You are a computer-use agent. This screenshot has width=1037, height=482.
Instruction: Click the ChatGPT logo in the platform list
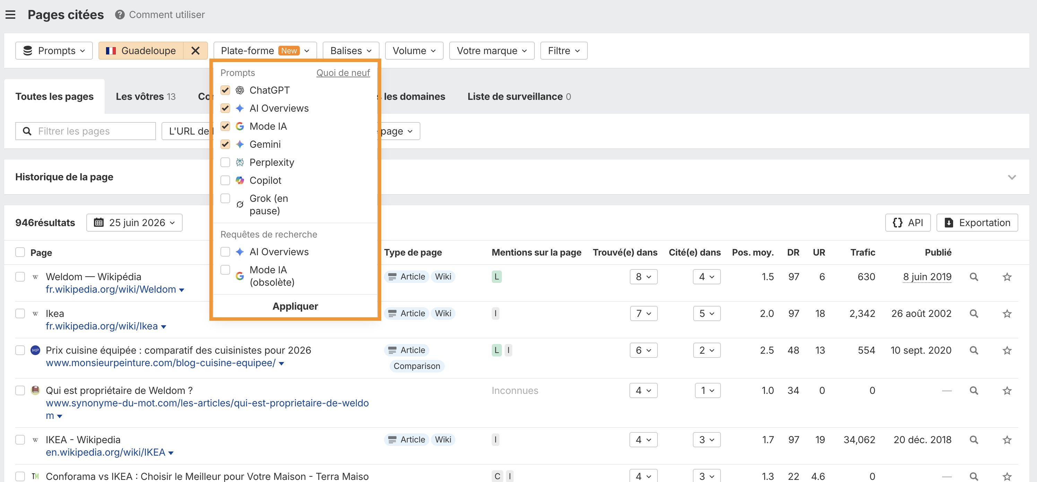coord(240,90)
